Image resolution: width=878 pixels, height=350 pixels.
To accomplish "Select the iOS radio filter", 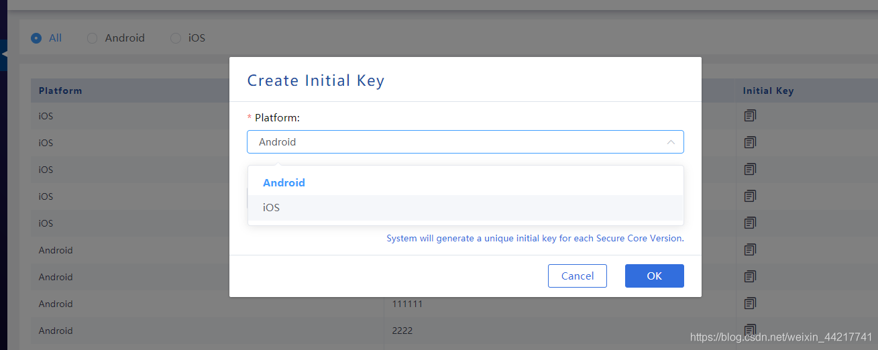I will pos(176,38).
